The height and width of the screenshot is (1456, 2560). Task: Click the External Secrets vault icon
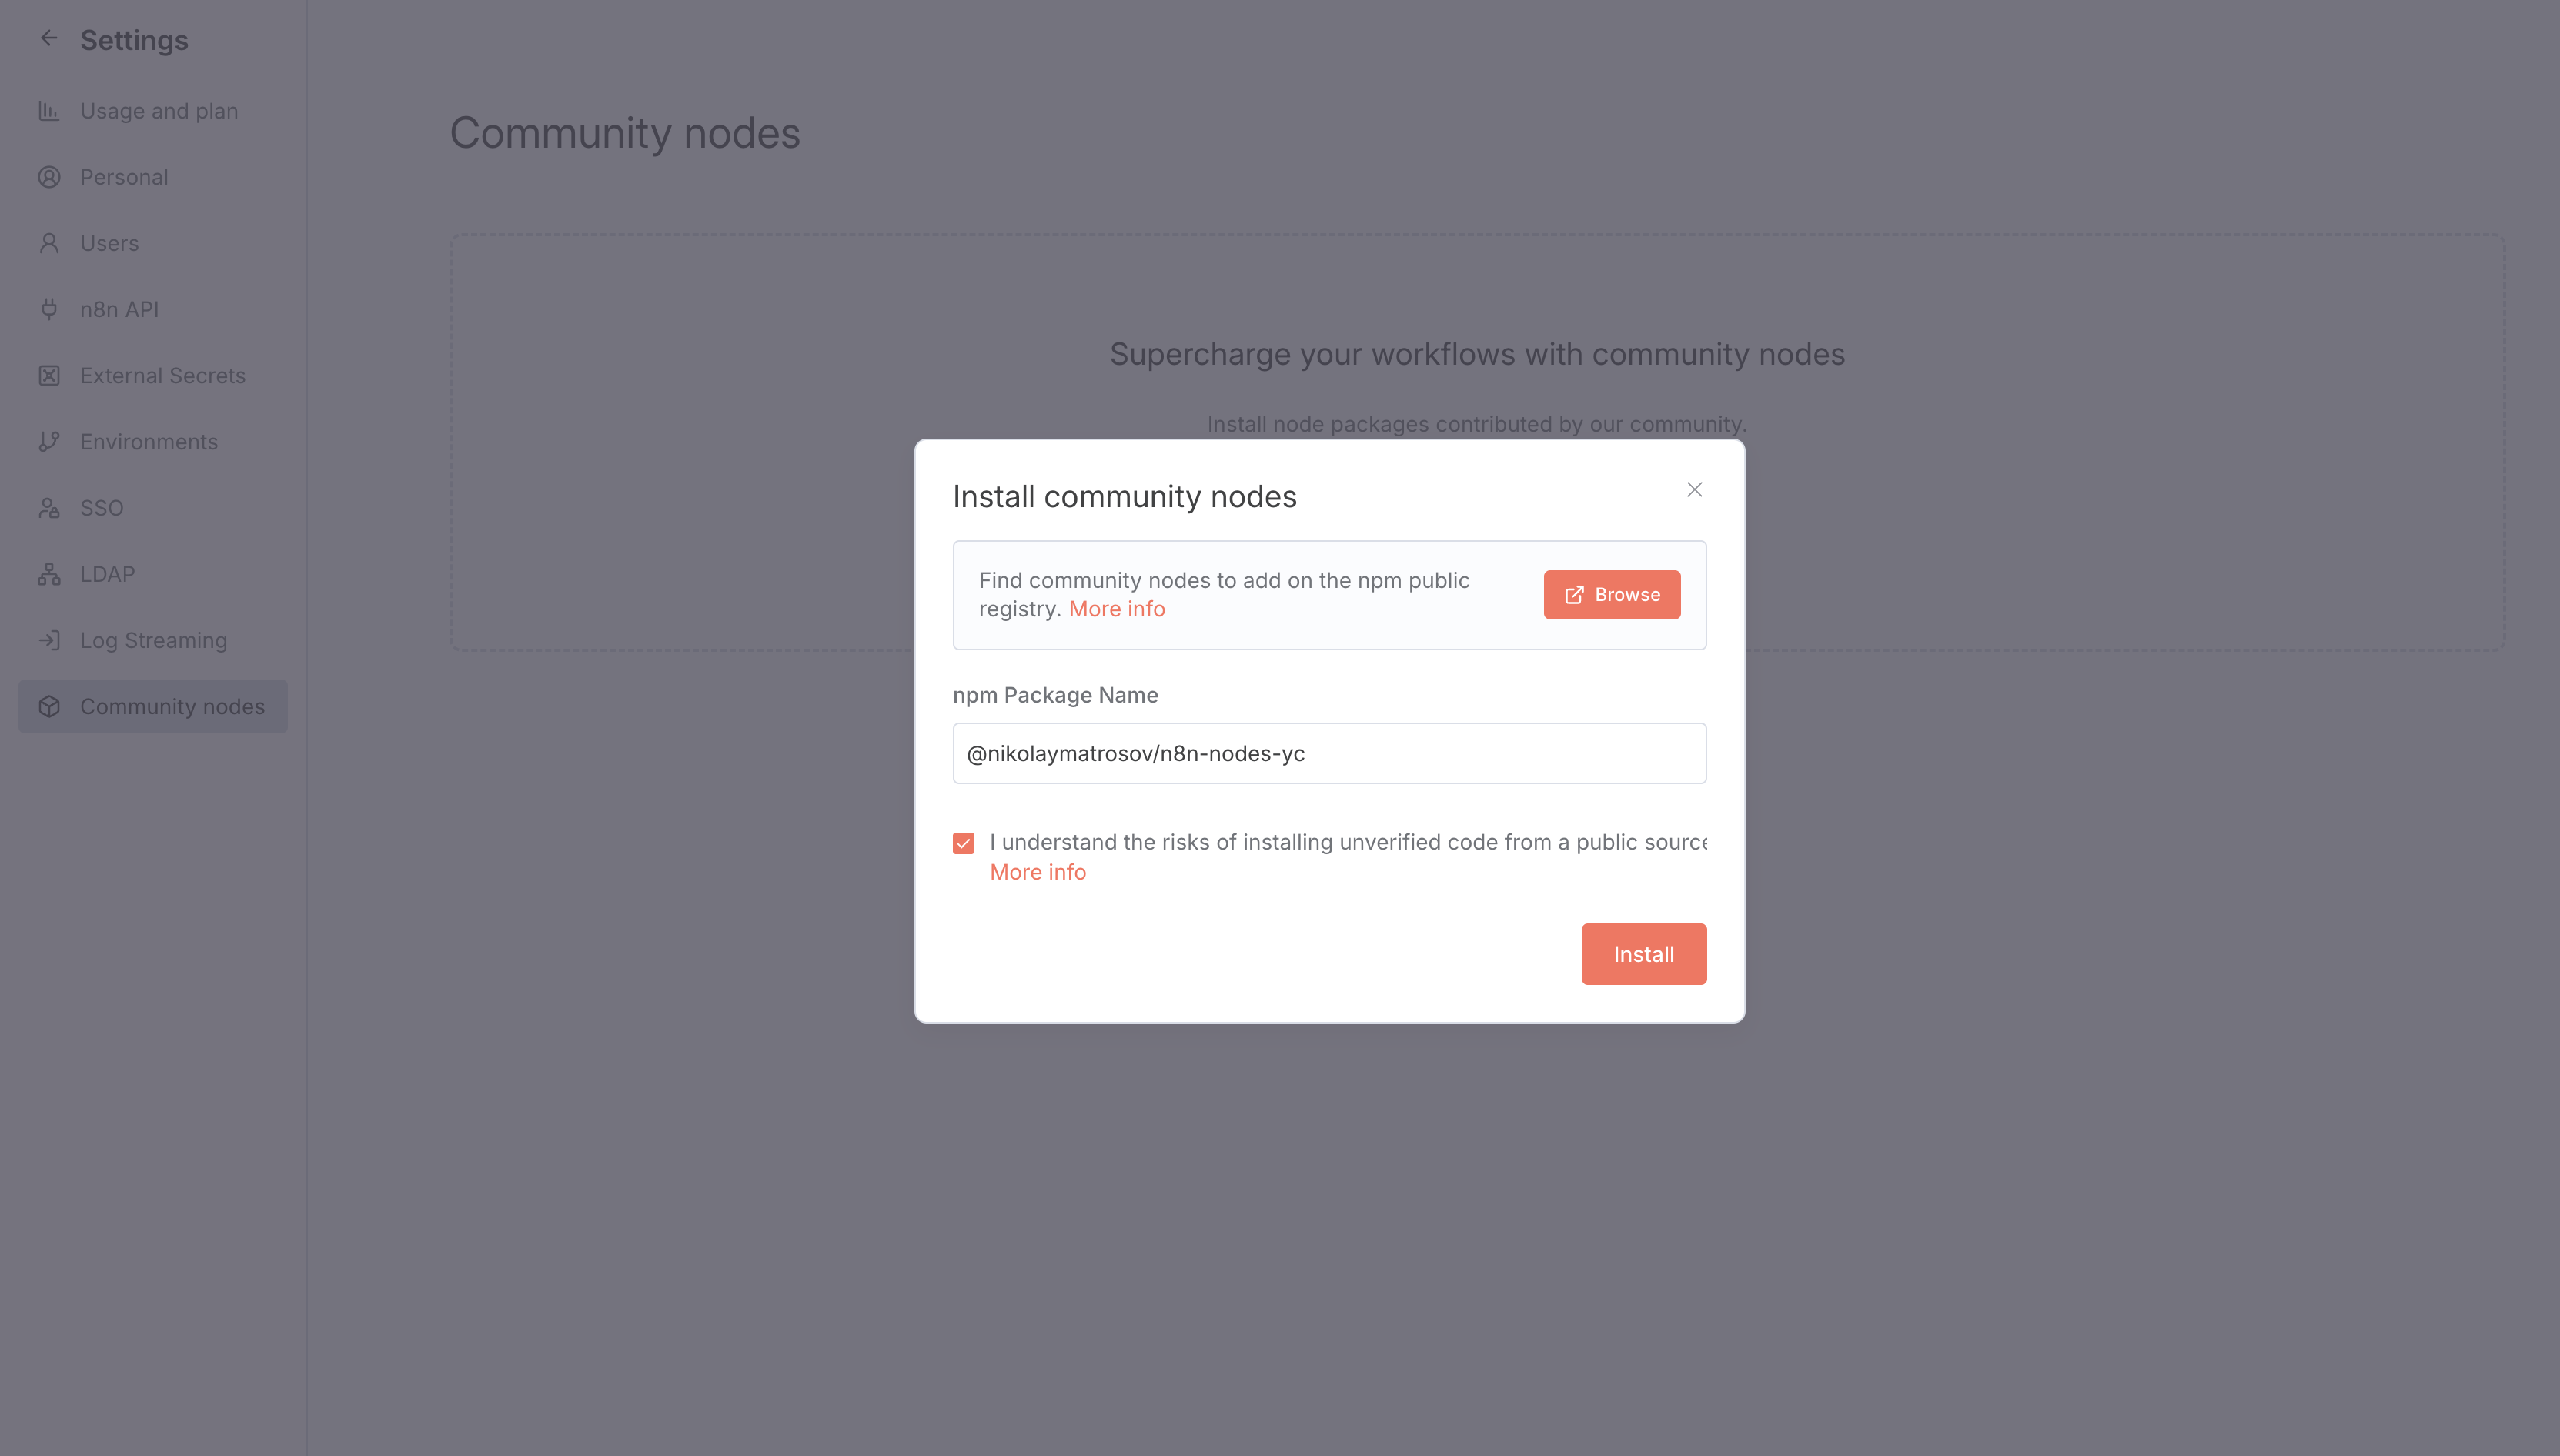pyautogui.click(x=49, y=376)
